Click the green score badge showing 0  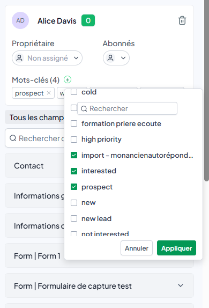pos(88,20)
